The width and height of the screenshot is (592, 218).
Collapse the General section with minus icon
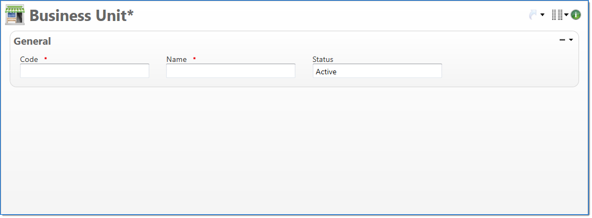pyautogui.click(x=562, y=40)
